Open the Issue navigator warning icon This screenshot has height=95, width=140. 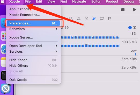79,18
